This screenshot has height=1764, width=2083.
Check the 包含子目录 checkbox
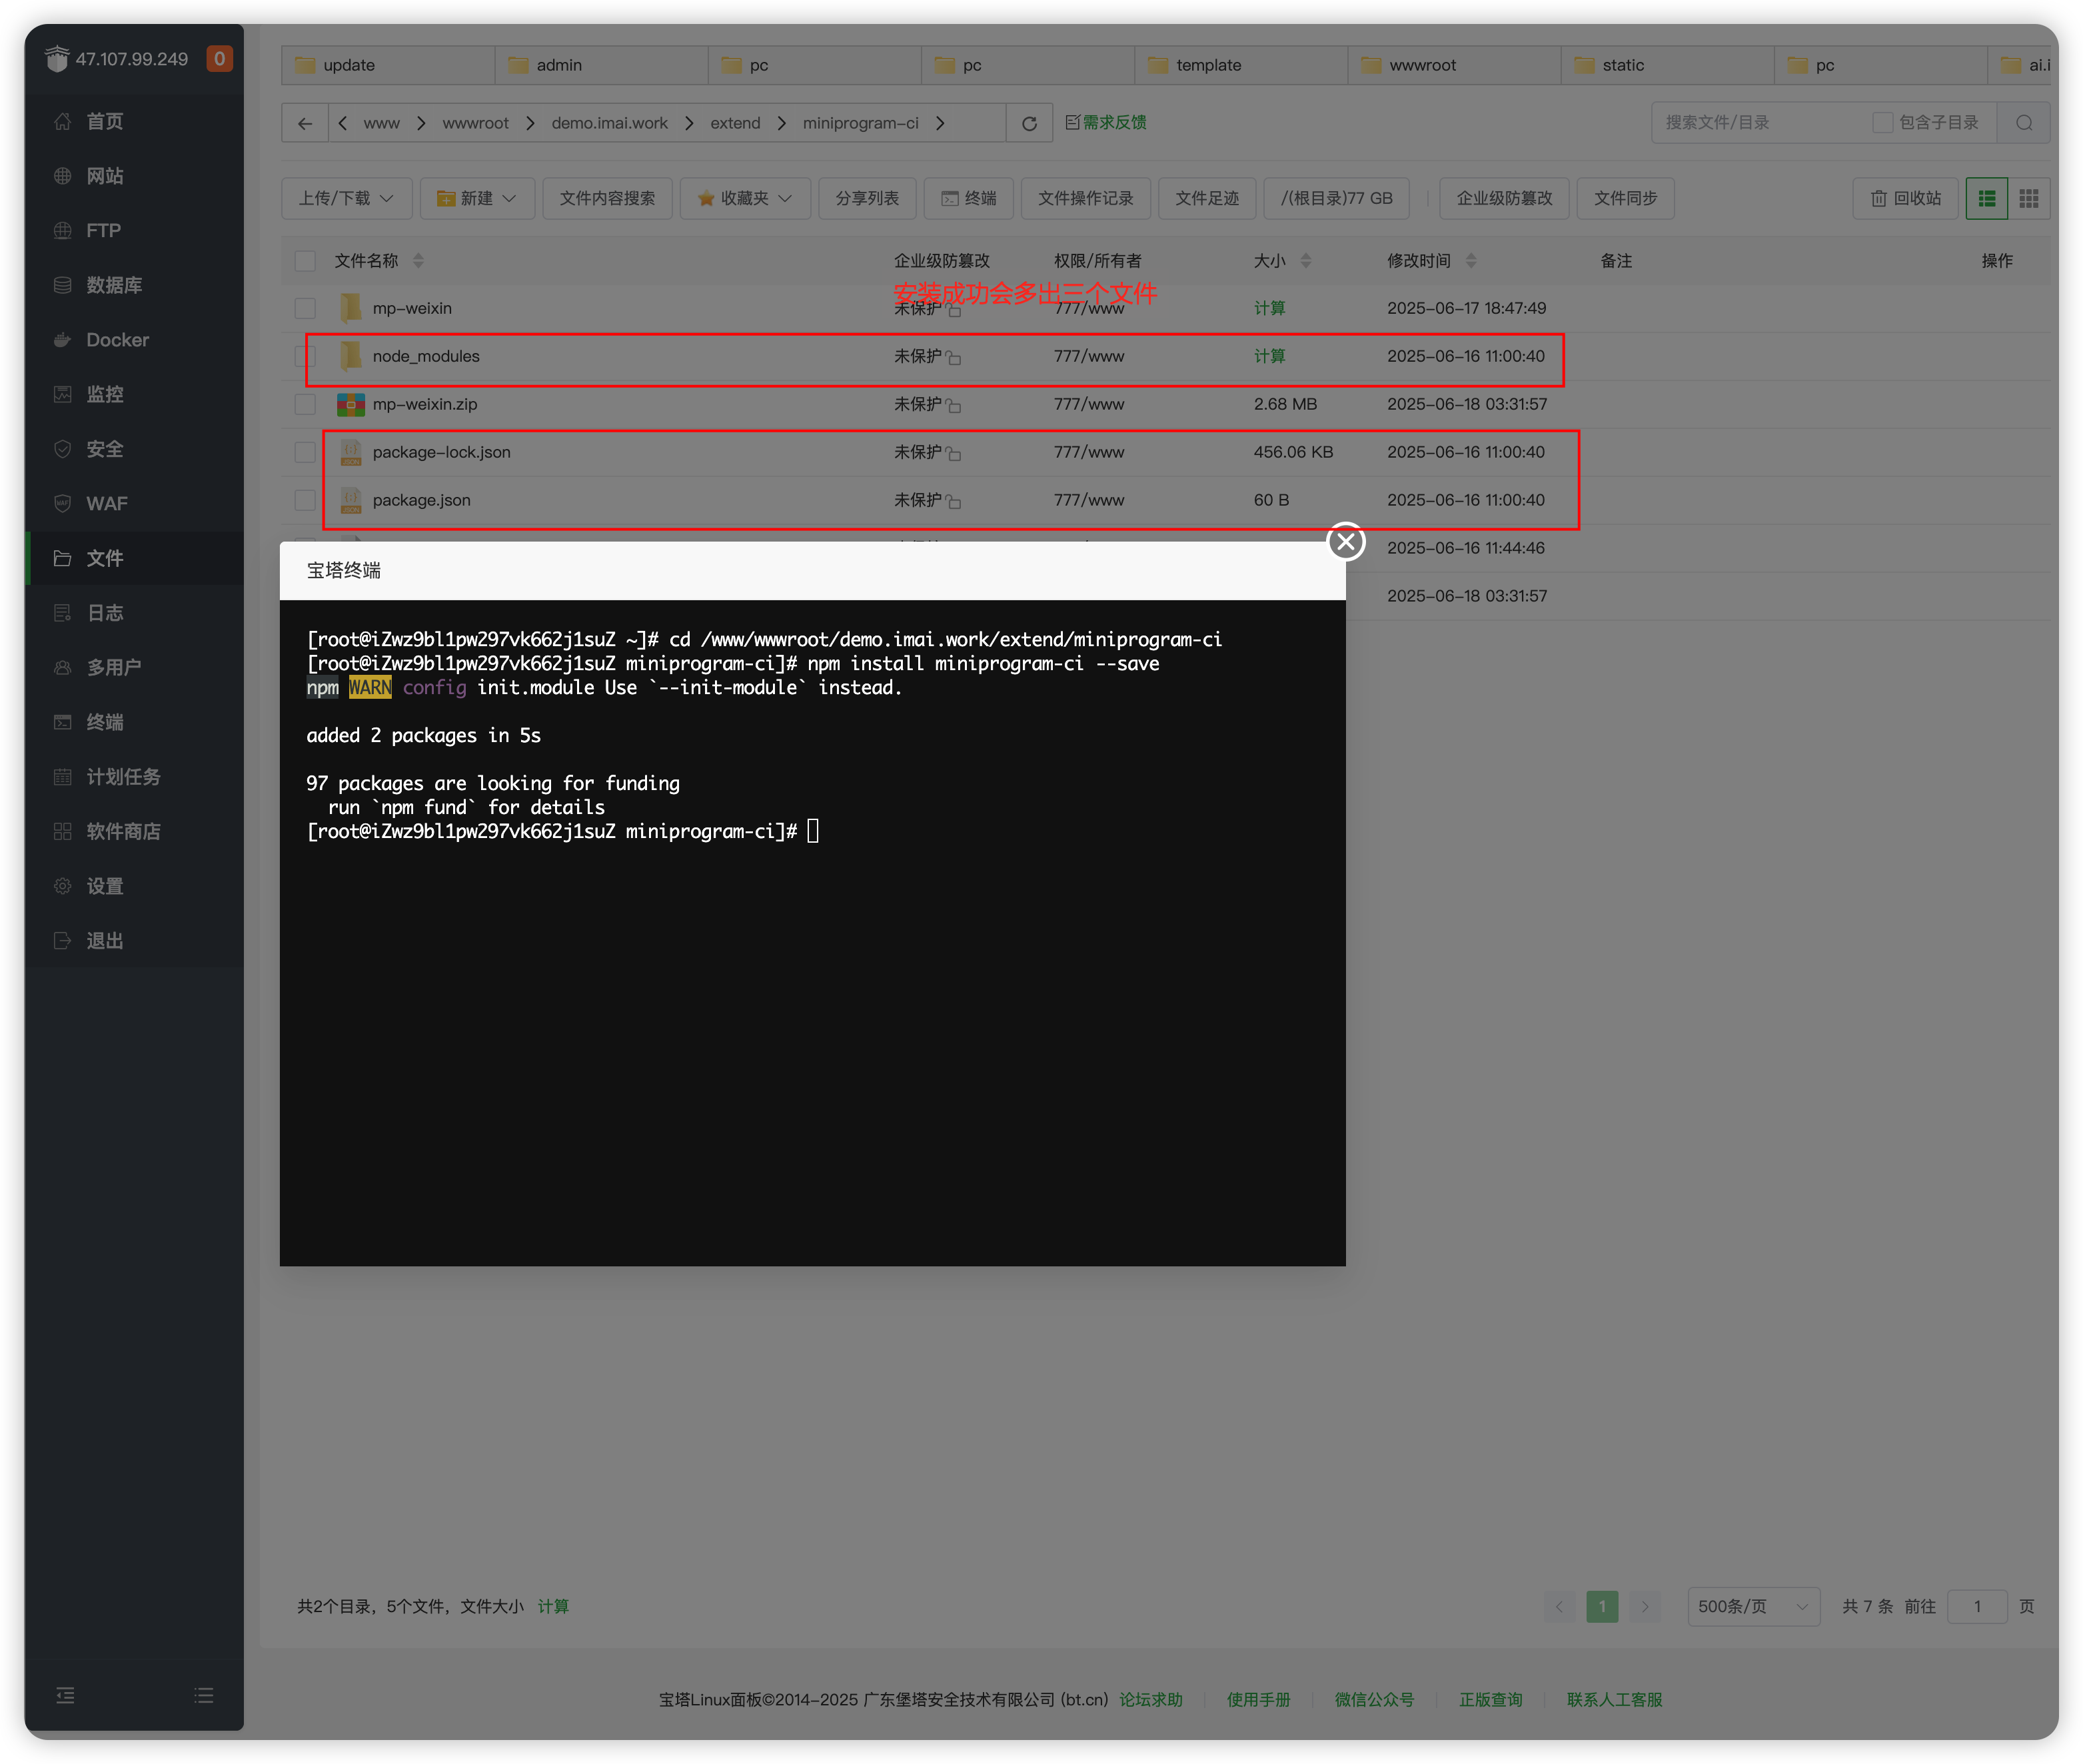click(x=1882, y=123)
